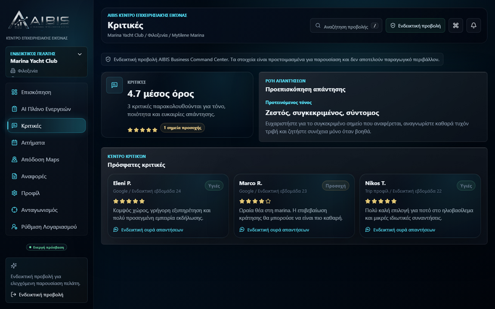Click the Κριτικές summary card chat icon

point(114,85)
